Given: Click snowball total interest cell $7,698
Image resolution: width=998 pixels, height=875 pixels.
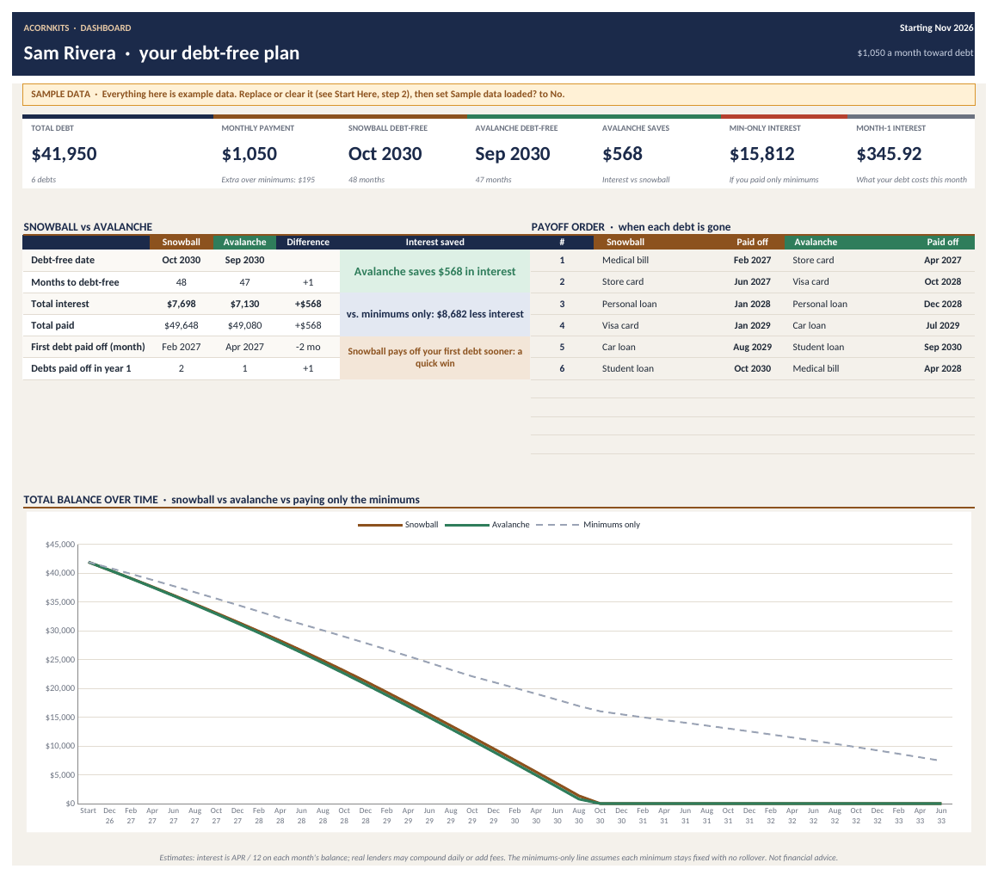Looking at the screenshot, I should [182, 304].
